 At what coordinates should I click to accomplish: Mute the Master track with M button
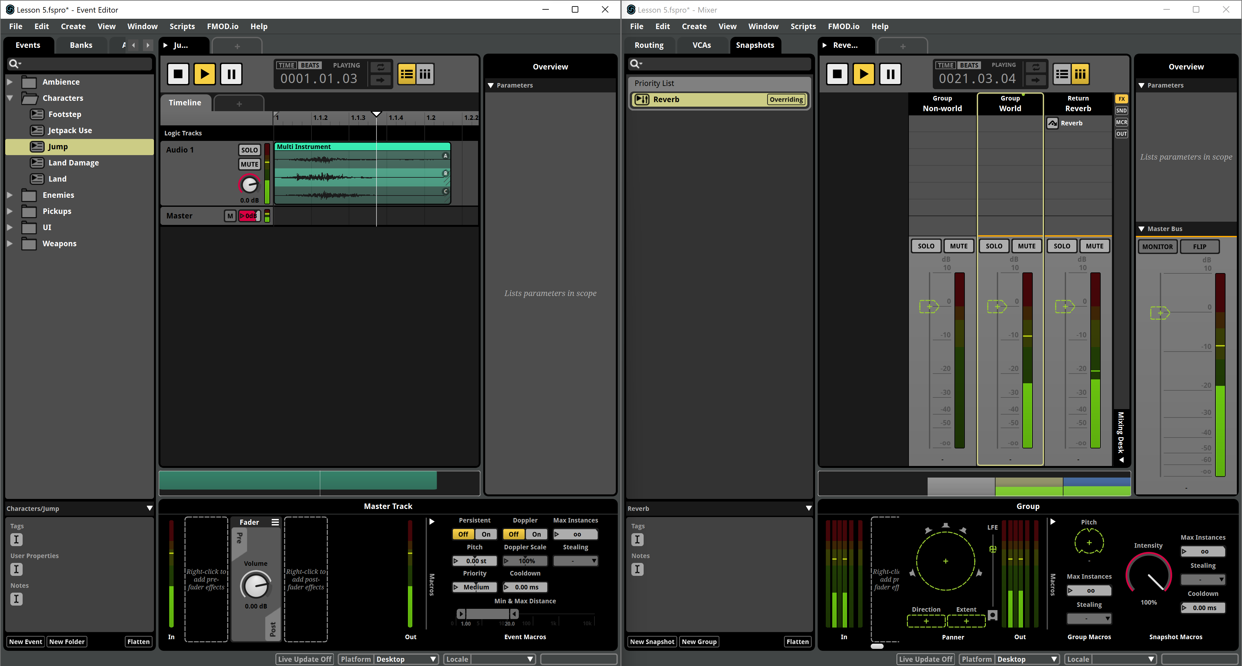point(230,216)
